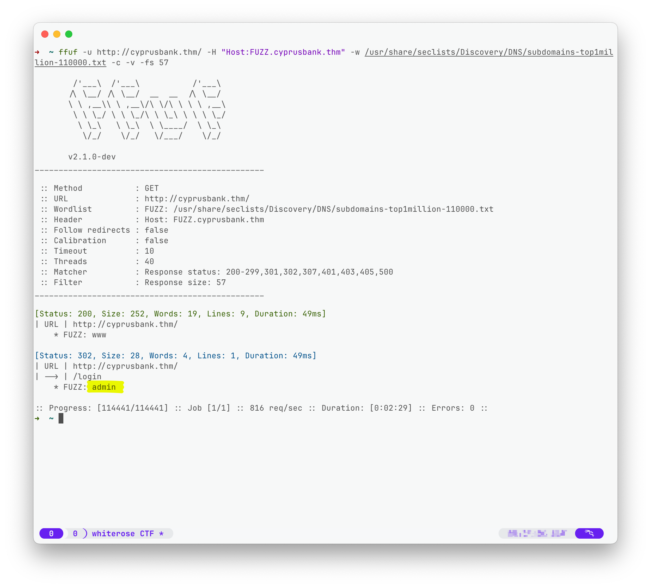Click the 'Follow redirects' false value
This screenshot has width=651, height=588.
tap(156, 230)
